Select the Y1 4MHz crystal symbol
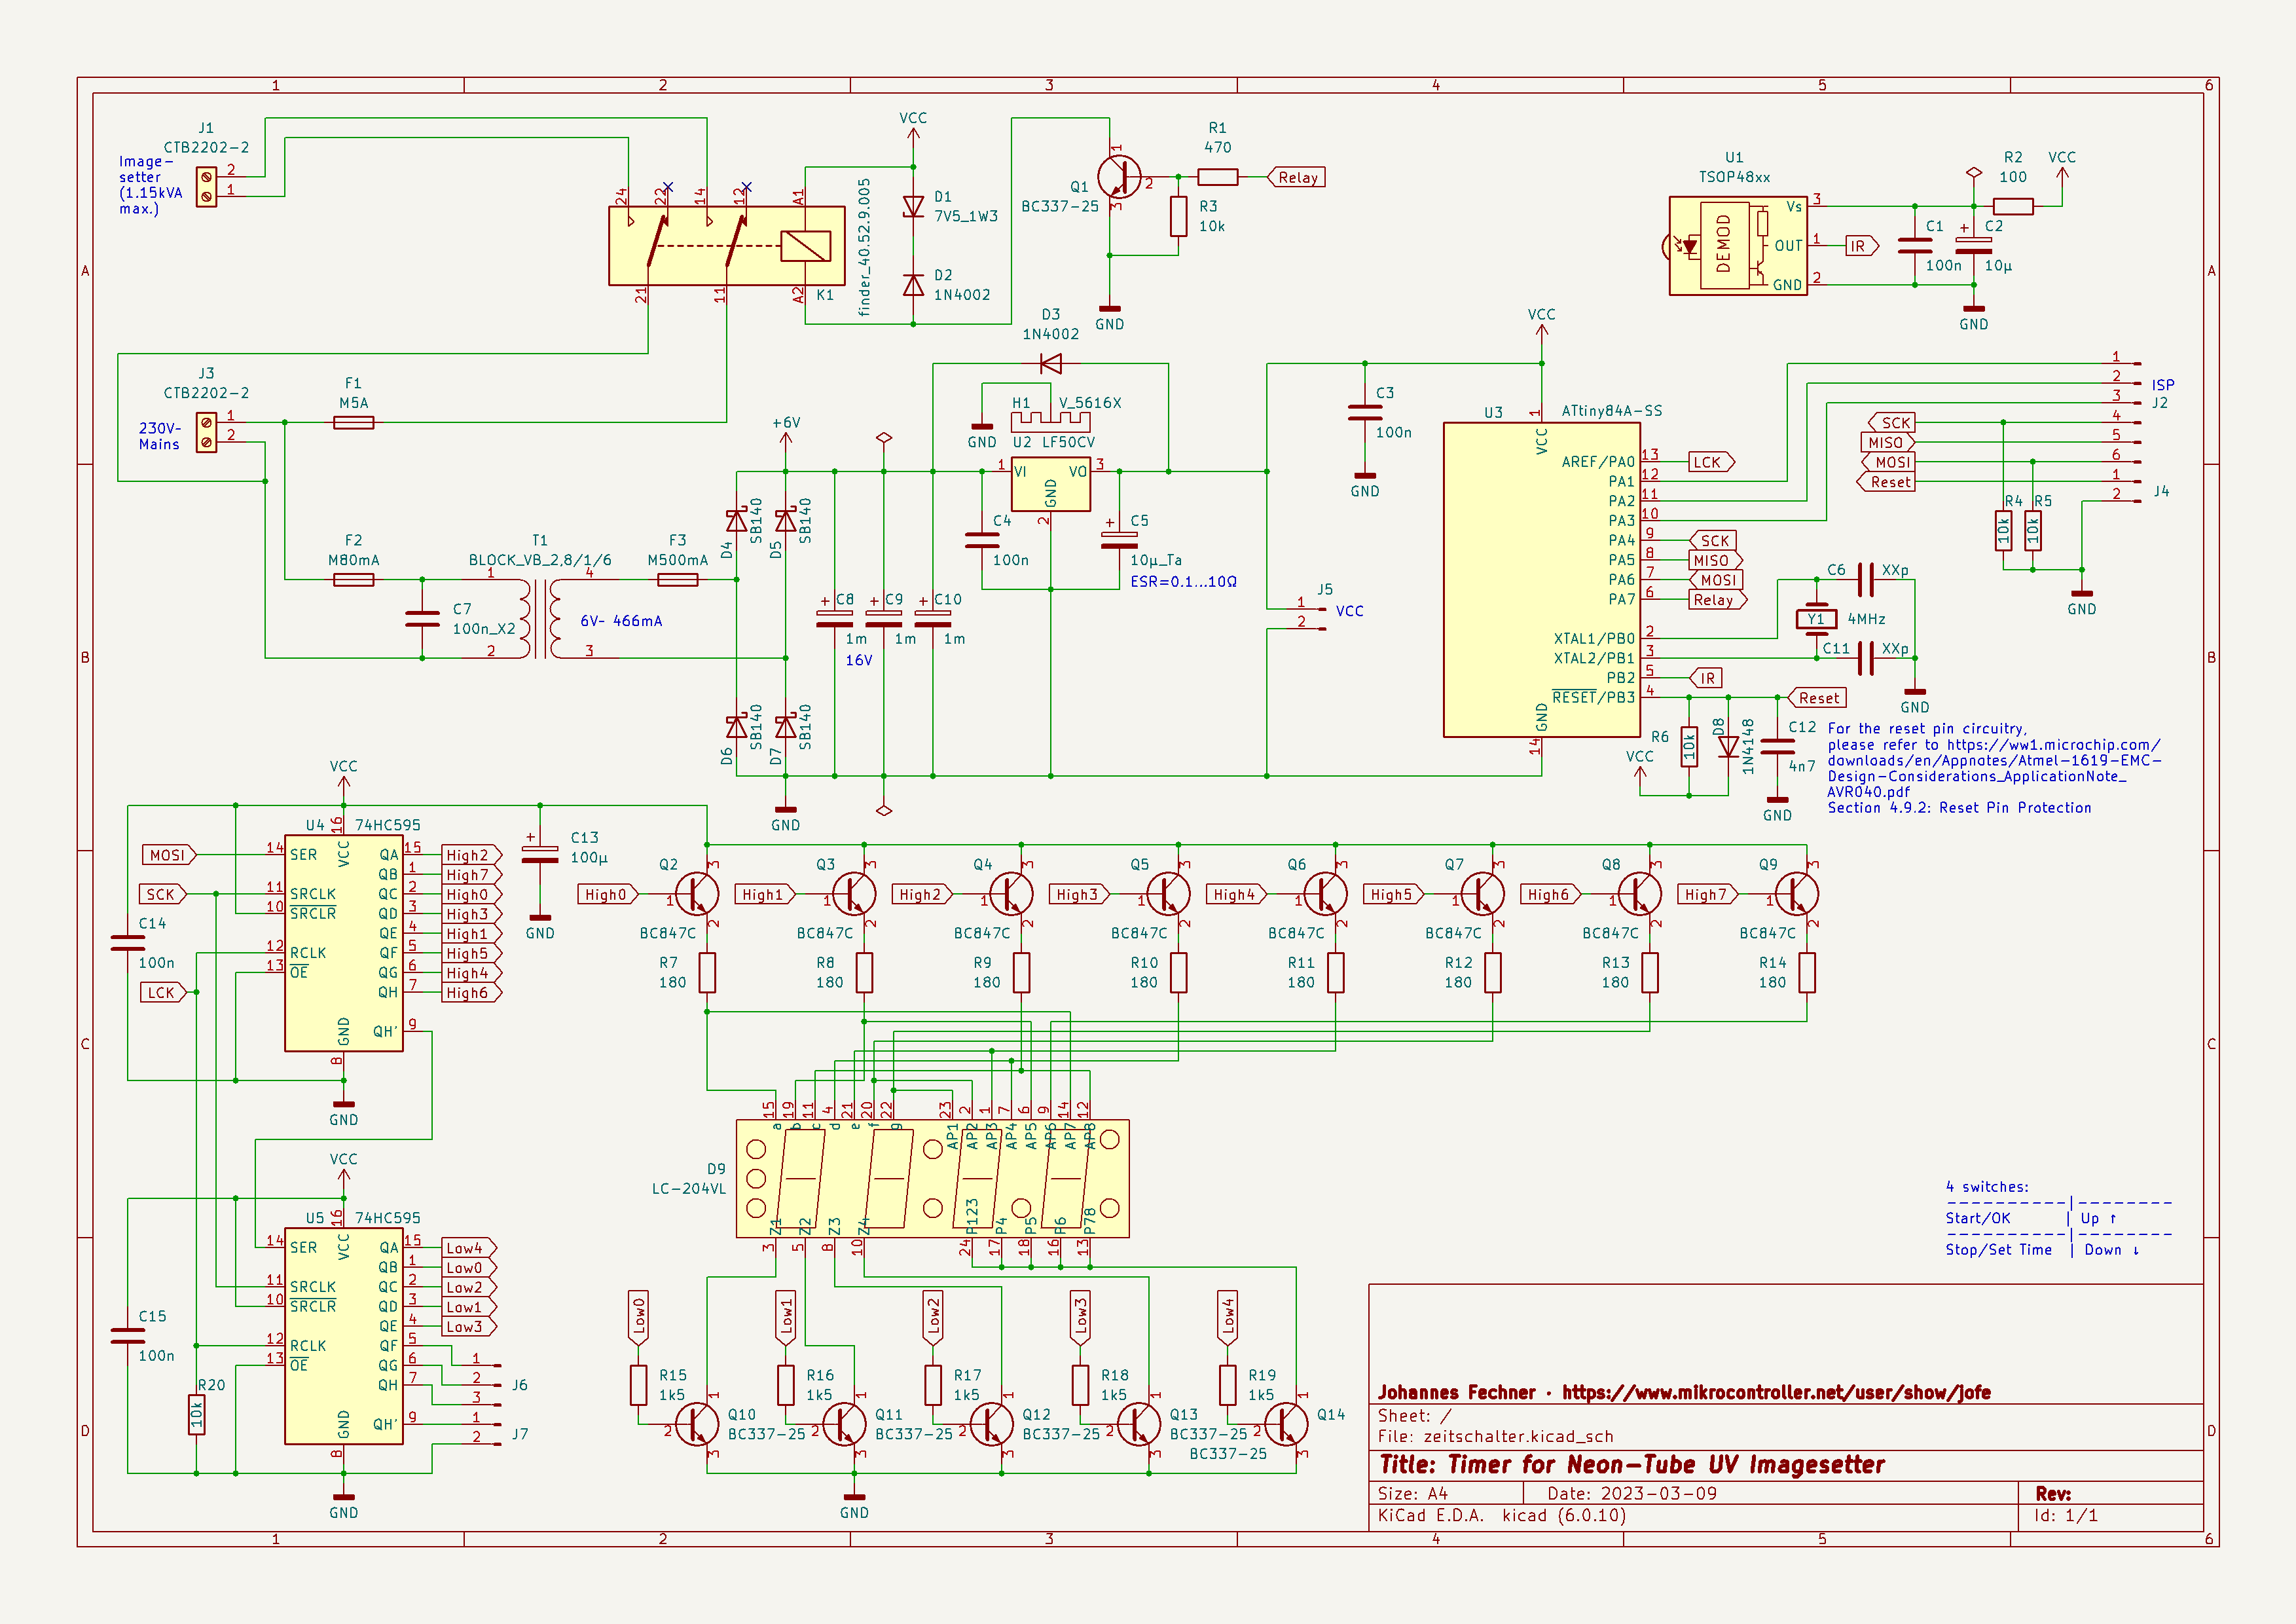Screen dimensions: 2296x1624 coord(1816,619)
